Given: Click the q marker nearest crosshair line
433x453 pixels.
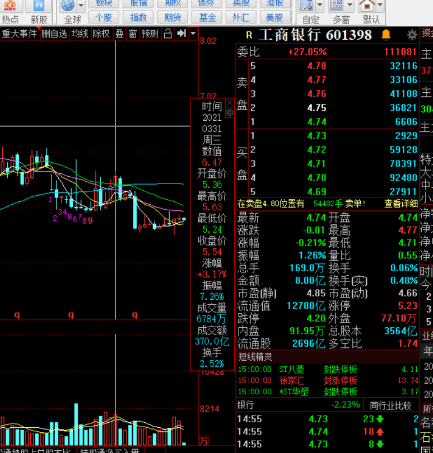Looking at the screenshot, I should [x=134, y=315].
